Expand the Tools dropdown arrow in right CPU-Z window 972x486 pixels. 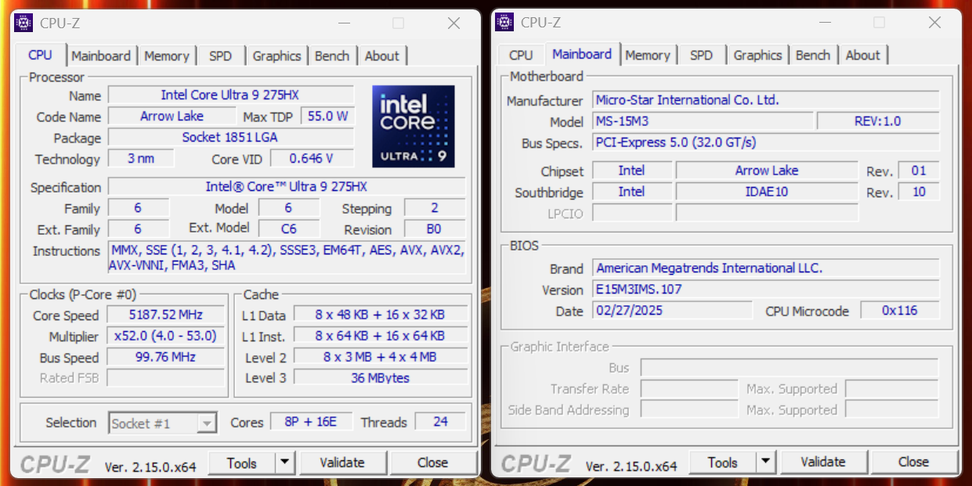click(765, 462)
